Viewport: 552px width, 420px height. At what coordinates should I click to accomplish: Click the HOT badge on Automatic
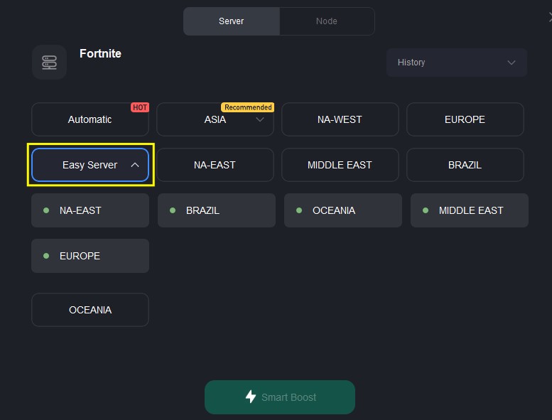(x=140, y=107)
